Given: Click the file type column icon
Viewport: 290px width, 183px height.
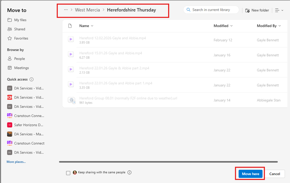Looking at the screenshot, I should [70, 26].
